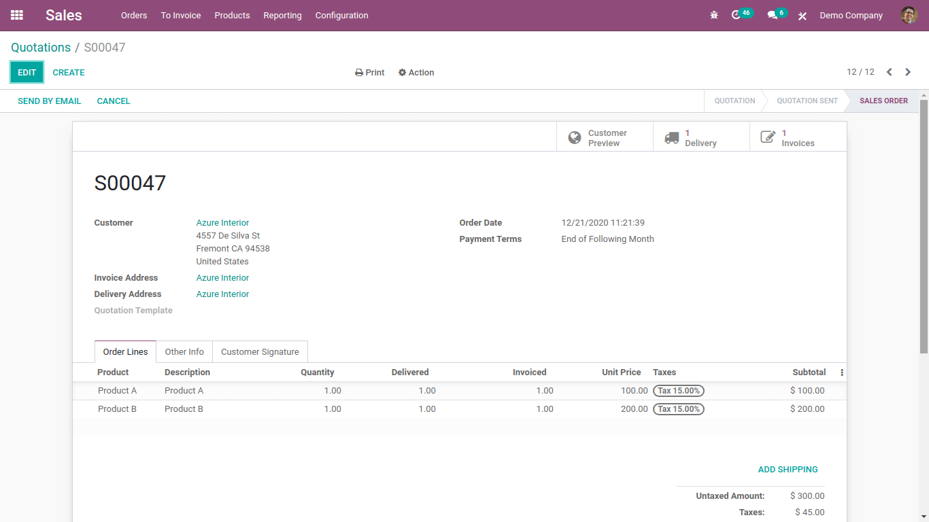The height and width of the screenshot is (522, 929).
Task: Click the S00047 order title
Action: point(130,183)
